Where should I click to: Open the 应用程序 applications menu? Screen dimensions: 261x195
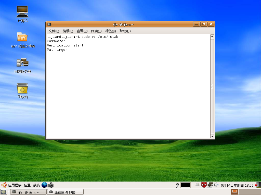[15, 185]
